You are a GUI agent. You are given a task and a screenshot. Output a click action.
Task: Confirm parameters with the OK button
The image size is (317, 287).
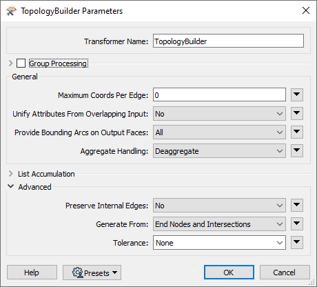tap(229, 273)
